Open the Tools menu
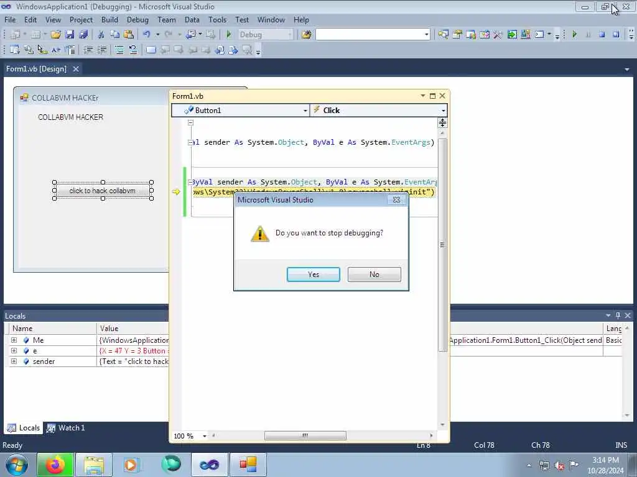The width and height of the screenshot is (637, 477). pyautogui.click(x=217, y=19)
